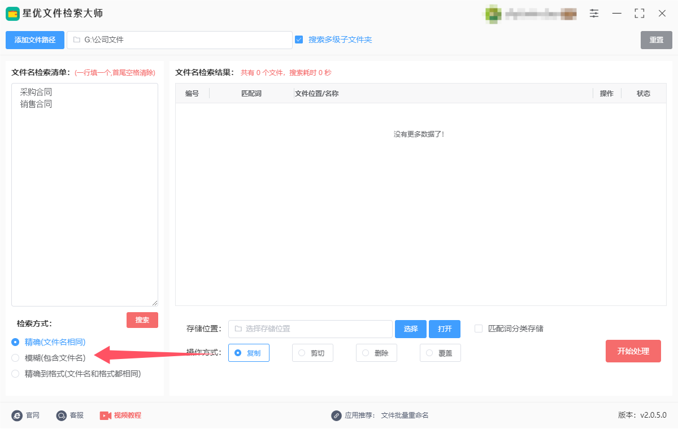678x429 pixels.
Task: Click the 重置 button
Action: (x=657, y=40)
